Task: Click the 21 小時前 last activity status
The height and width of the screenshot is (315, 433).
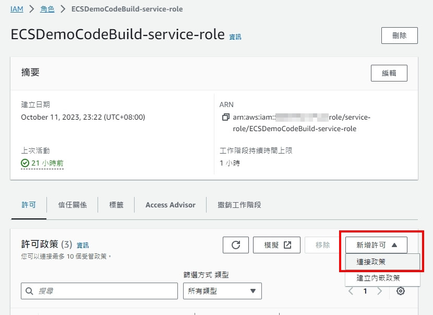Action: [x=42, y=163]
